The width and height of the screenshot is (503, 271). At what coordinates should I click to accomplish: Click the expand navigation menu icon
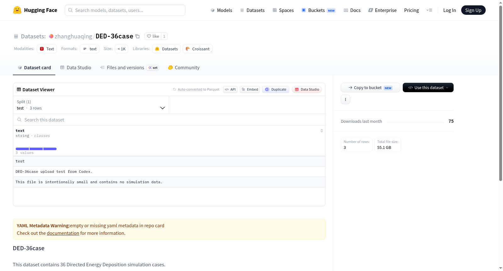pyautogui.click(x=429, y=10)
